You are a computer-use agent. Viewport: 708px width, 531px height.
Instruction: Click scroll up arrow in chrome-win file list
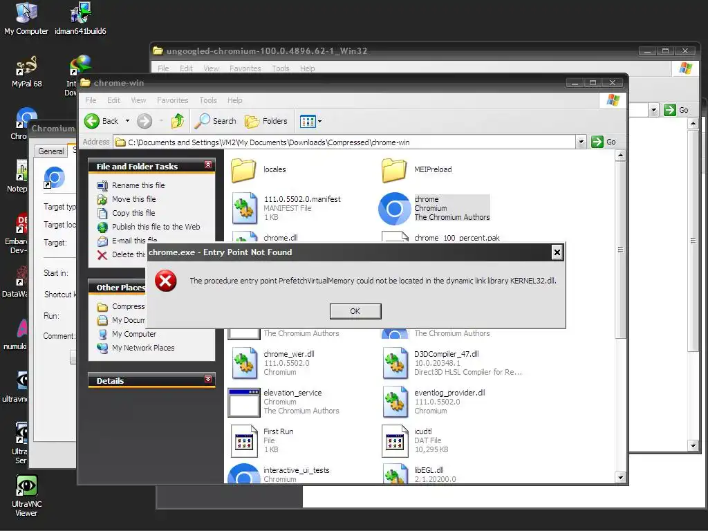coord(620,156)
